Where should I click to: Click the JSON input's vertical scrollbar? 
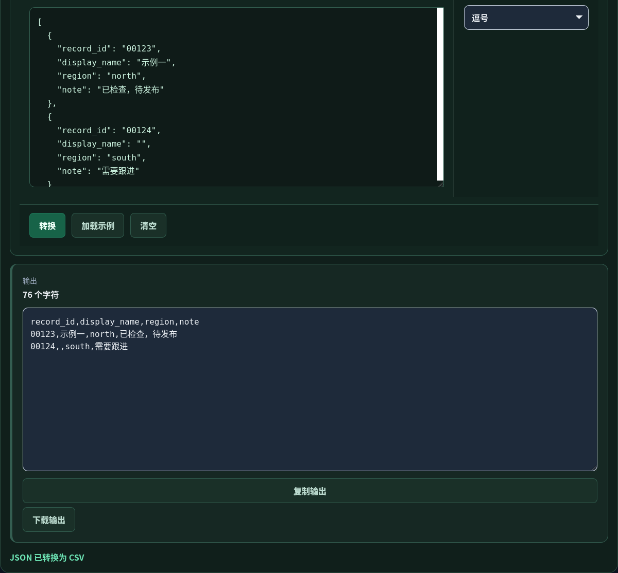(440, 94)
